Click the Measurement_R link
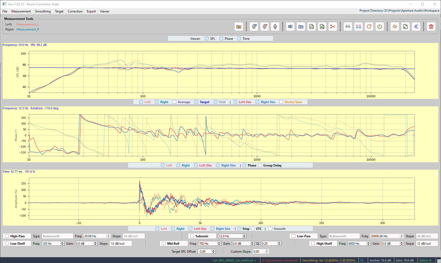 click(x=28, y=29)
